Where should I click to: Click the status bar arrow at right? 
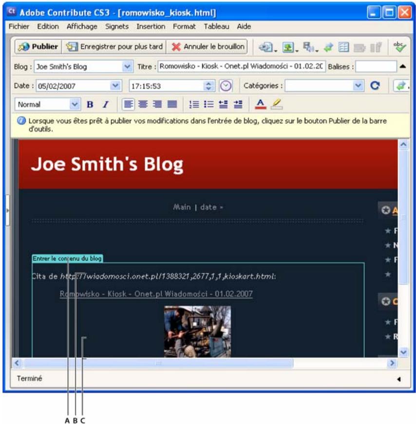[x=399, y=379]
